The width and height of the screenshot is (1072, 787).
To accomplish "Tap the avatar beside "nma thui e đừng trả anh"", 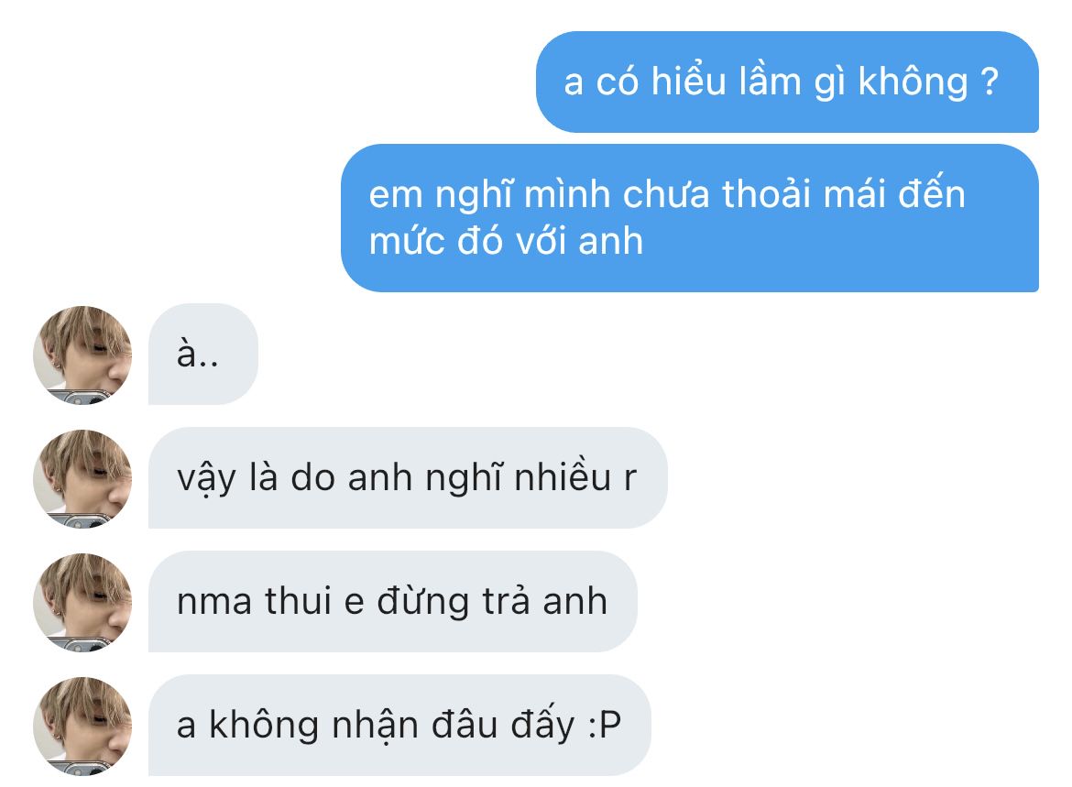I will point(82,602).
